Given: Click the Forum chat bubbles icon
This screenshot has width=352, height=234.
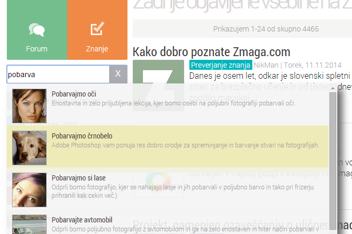Looking at the screenshot, I should pyautogui.click(x=36, y=30).
